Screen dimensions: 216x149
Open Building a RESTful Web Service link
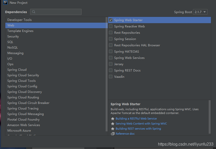pyautogui.click(x=136, y=119)
